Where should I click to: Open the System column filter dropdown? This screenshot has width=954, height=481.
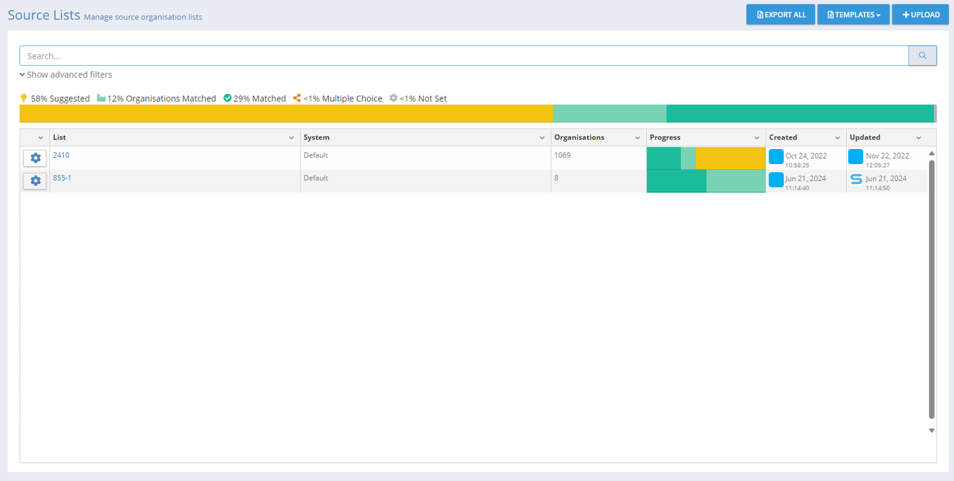(541, 138)
